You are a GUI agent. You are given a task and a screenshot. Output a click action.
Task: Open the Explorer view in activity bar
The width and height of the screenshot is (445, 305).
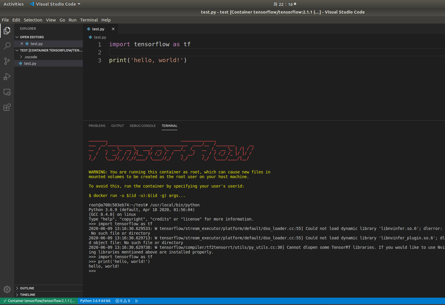pyautogui.click(x=7, y=31)
